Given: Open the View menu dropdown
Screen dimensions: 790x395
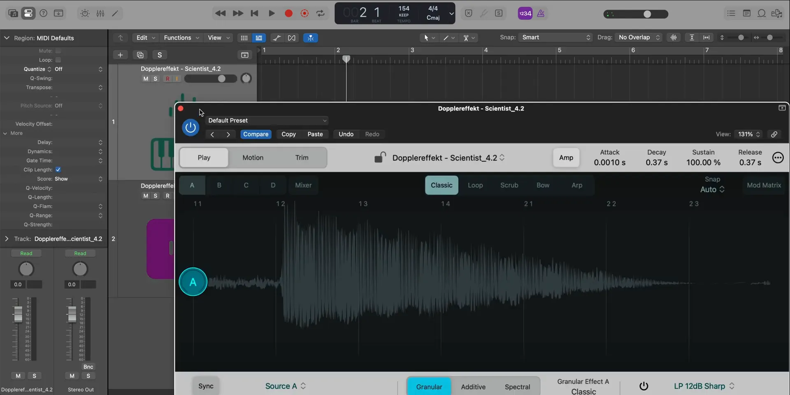Looking at the screenshot, I should point(218,38).
